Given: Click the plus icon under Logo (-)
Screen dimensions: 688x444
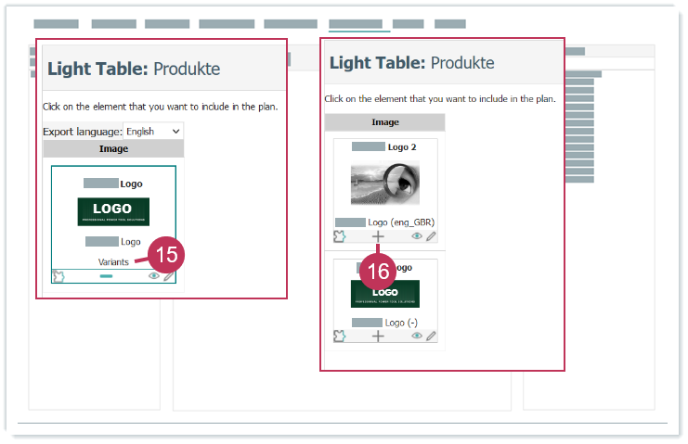Looking at the screenshot, I should pyautogui.click(x=378, y=336).
